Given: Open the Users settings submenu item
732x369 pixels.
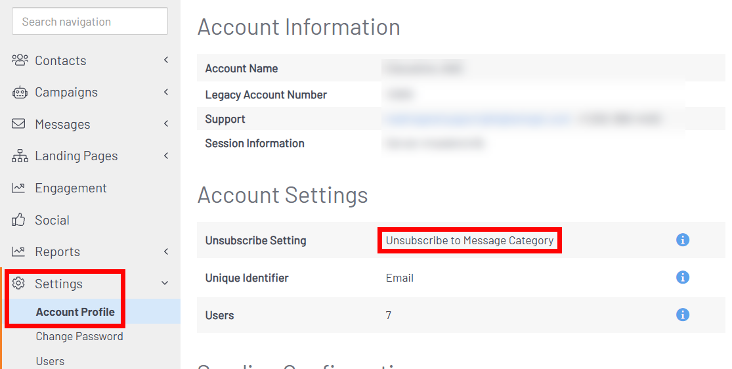Looking at the screenshot, I should coord(50,361).
